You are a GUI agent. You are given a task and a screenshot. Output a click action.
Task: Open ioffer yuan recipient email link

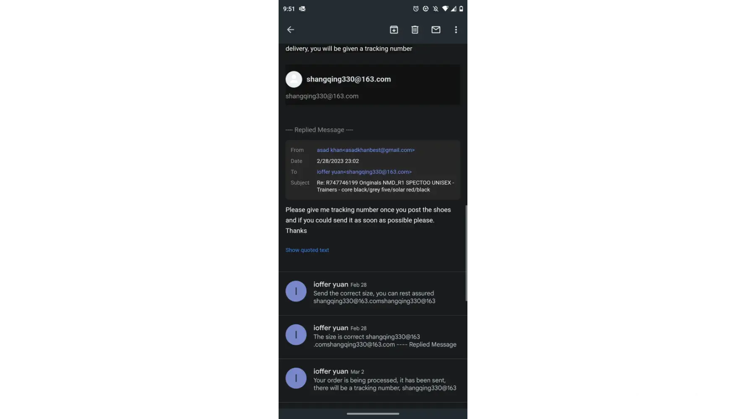364,172
